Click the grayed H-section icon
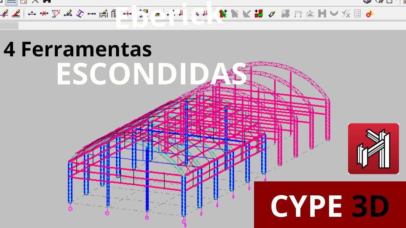 coord(322,14)
